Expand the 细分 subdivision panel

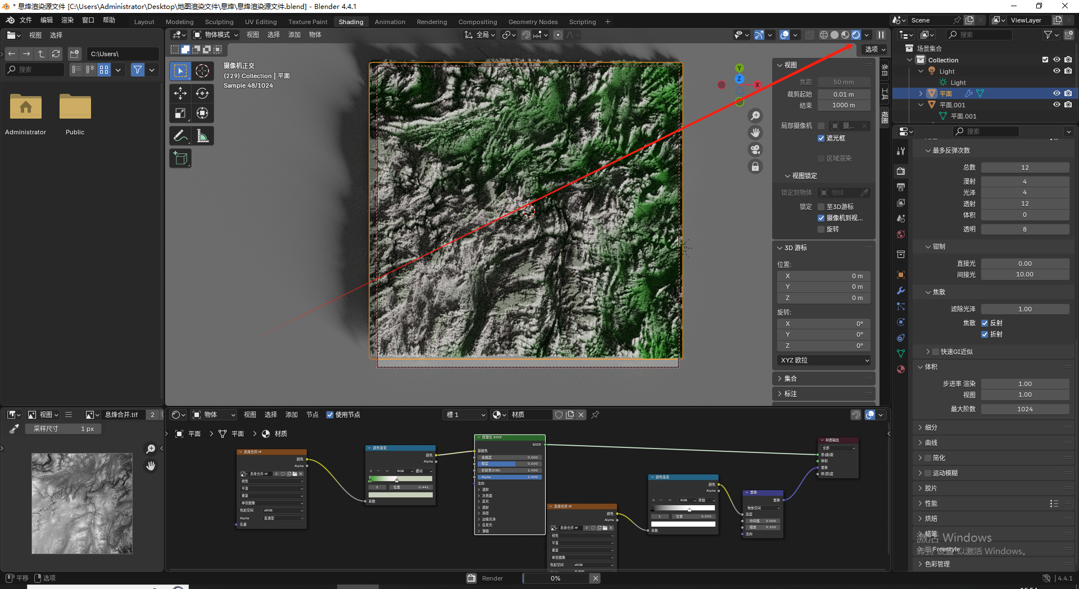(x=931, y=428)
